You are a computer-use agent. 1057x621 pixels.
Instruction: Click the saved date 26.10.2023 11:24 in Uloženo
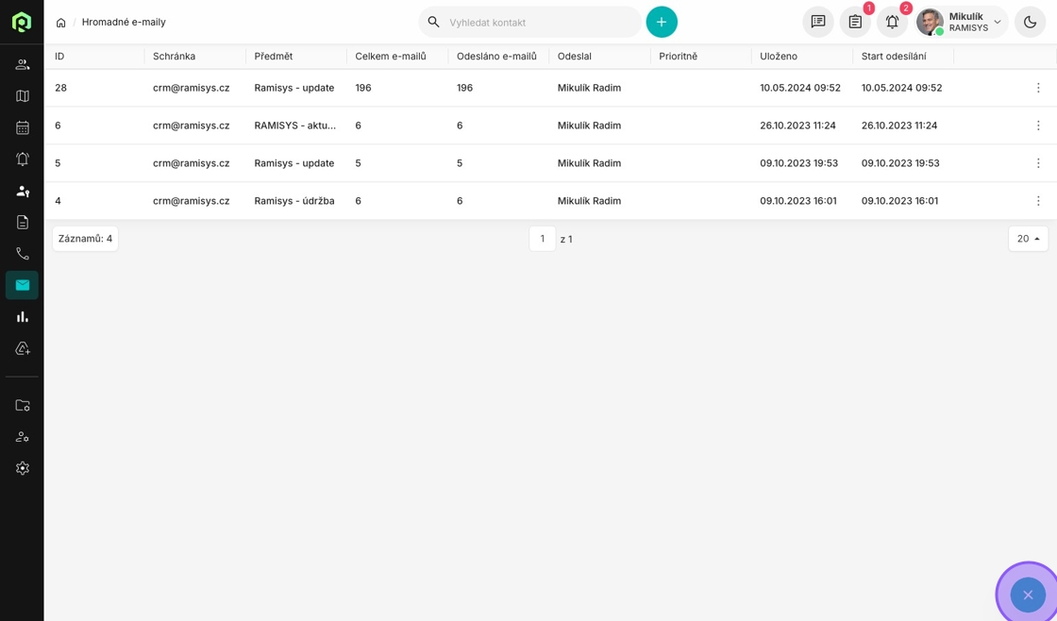point(798,126)
